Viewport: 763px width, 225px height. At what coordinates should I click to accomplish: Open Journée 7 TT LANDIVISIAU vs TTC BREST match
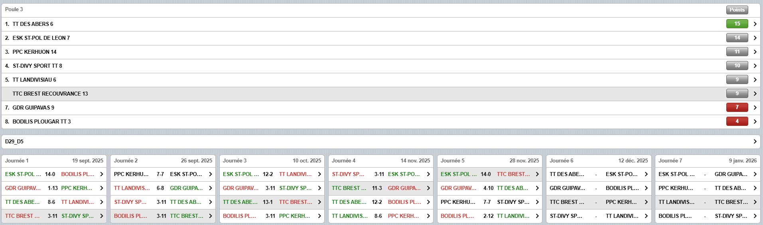point(707,202)
